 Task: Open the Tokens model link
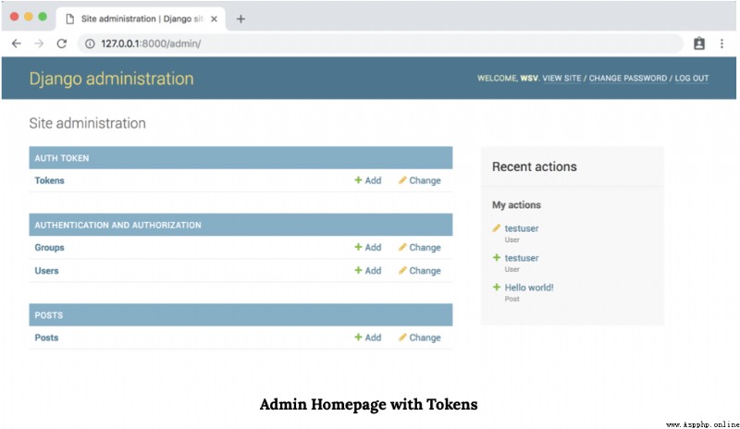pyautogui.click(x=50, y=180)
